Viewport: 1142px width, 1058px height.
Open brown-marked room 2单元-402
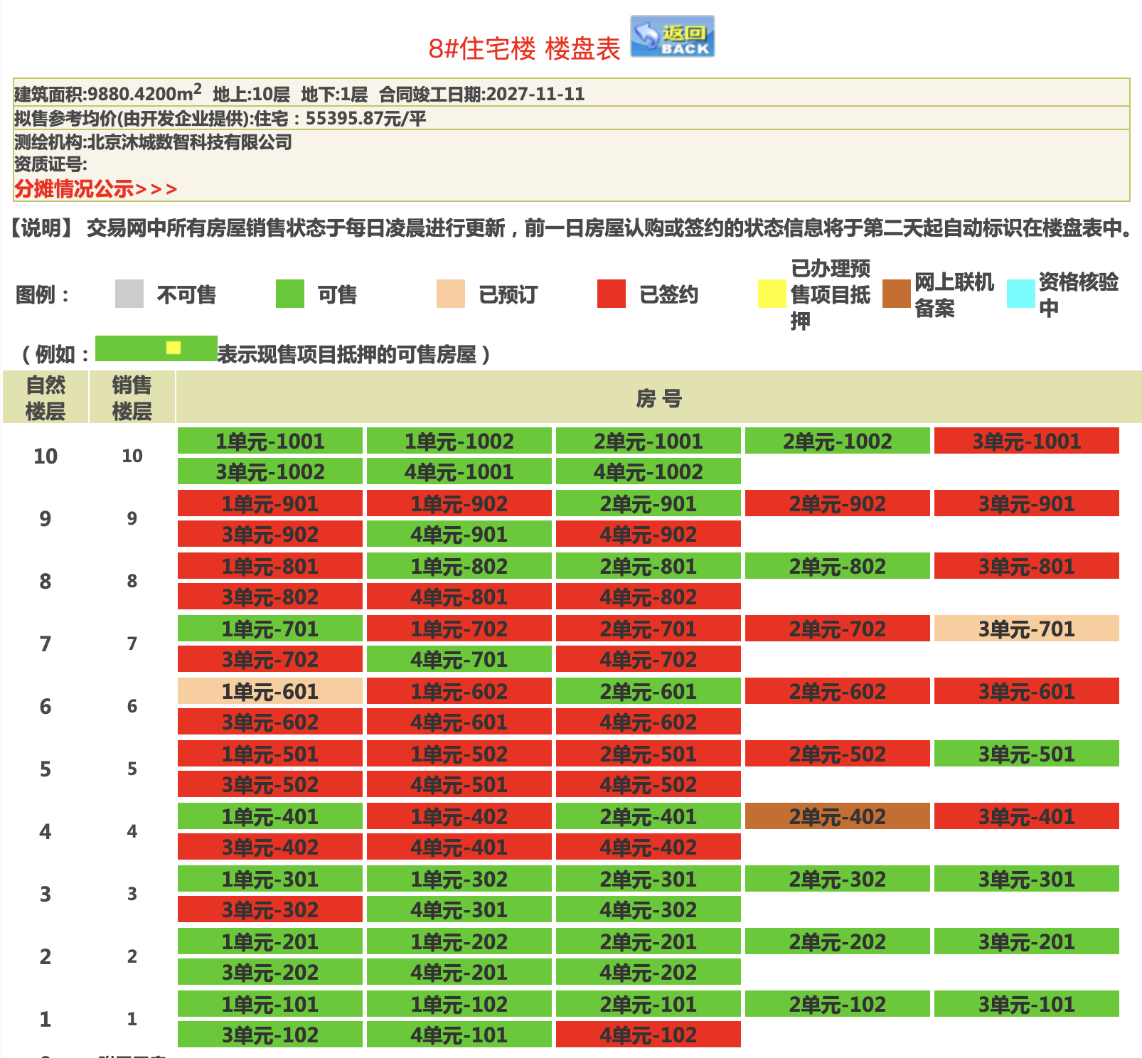(837, 816)
